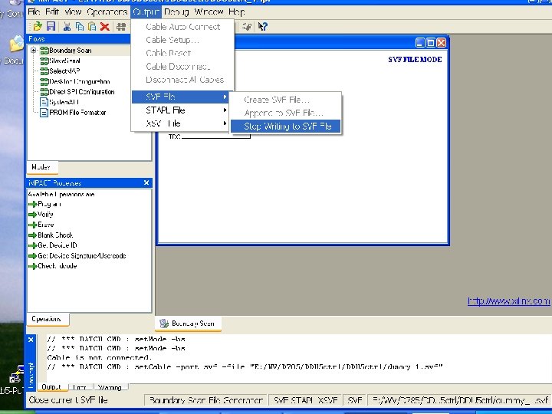Screen dimensions: 552x414
Task: Click the SlaveSerial flow icon
Action: click(44, 61)
